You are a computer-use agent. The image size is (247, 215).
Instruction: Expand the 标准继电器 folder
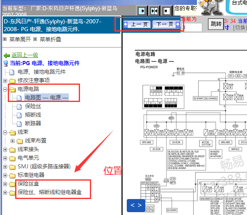point(5,175)
